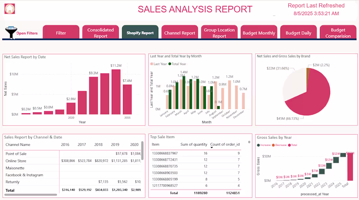Click the 2018 column header

pos(99,145)
